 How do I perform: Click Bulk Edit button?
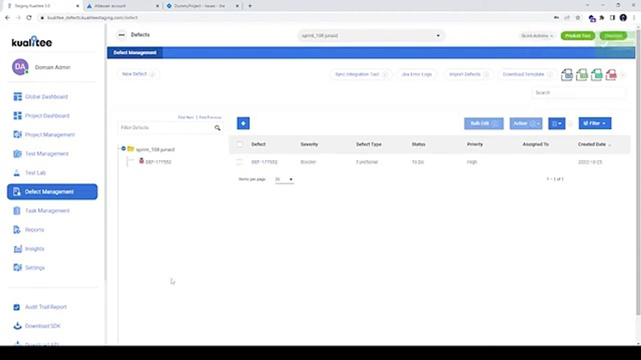tap(484, 123)
